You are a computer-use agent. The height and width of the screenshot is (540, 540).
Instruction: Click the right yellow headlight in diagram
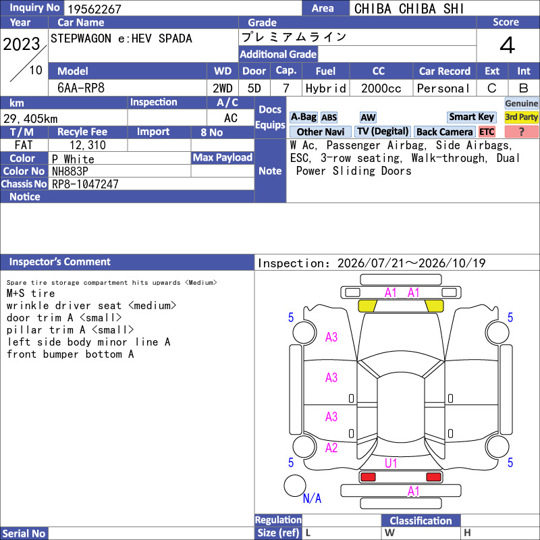click(434, 306)
